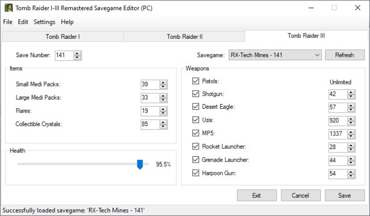
Task: Switch to the Tomb Raider I tab
Action: [x=63, y=37]
